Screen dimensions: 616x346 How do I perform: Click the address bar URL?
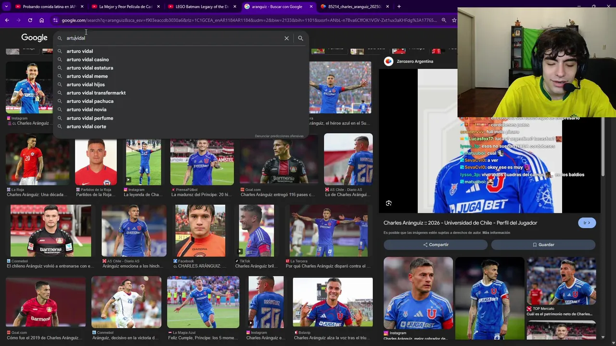tap(249, 20)
